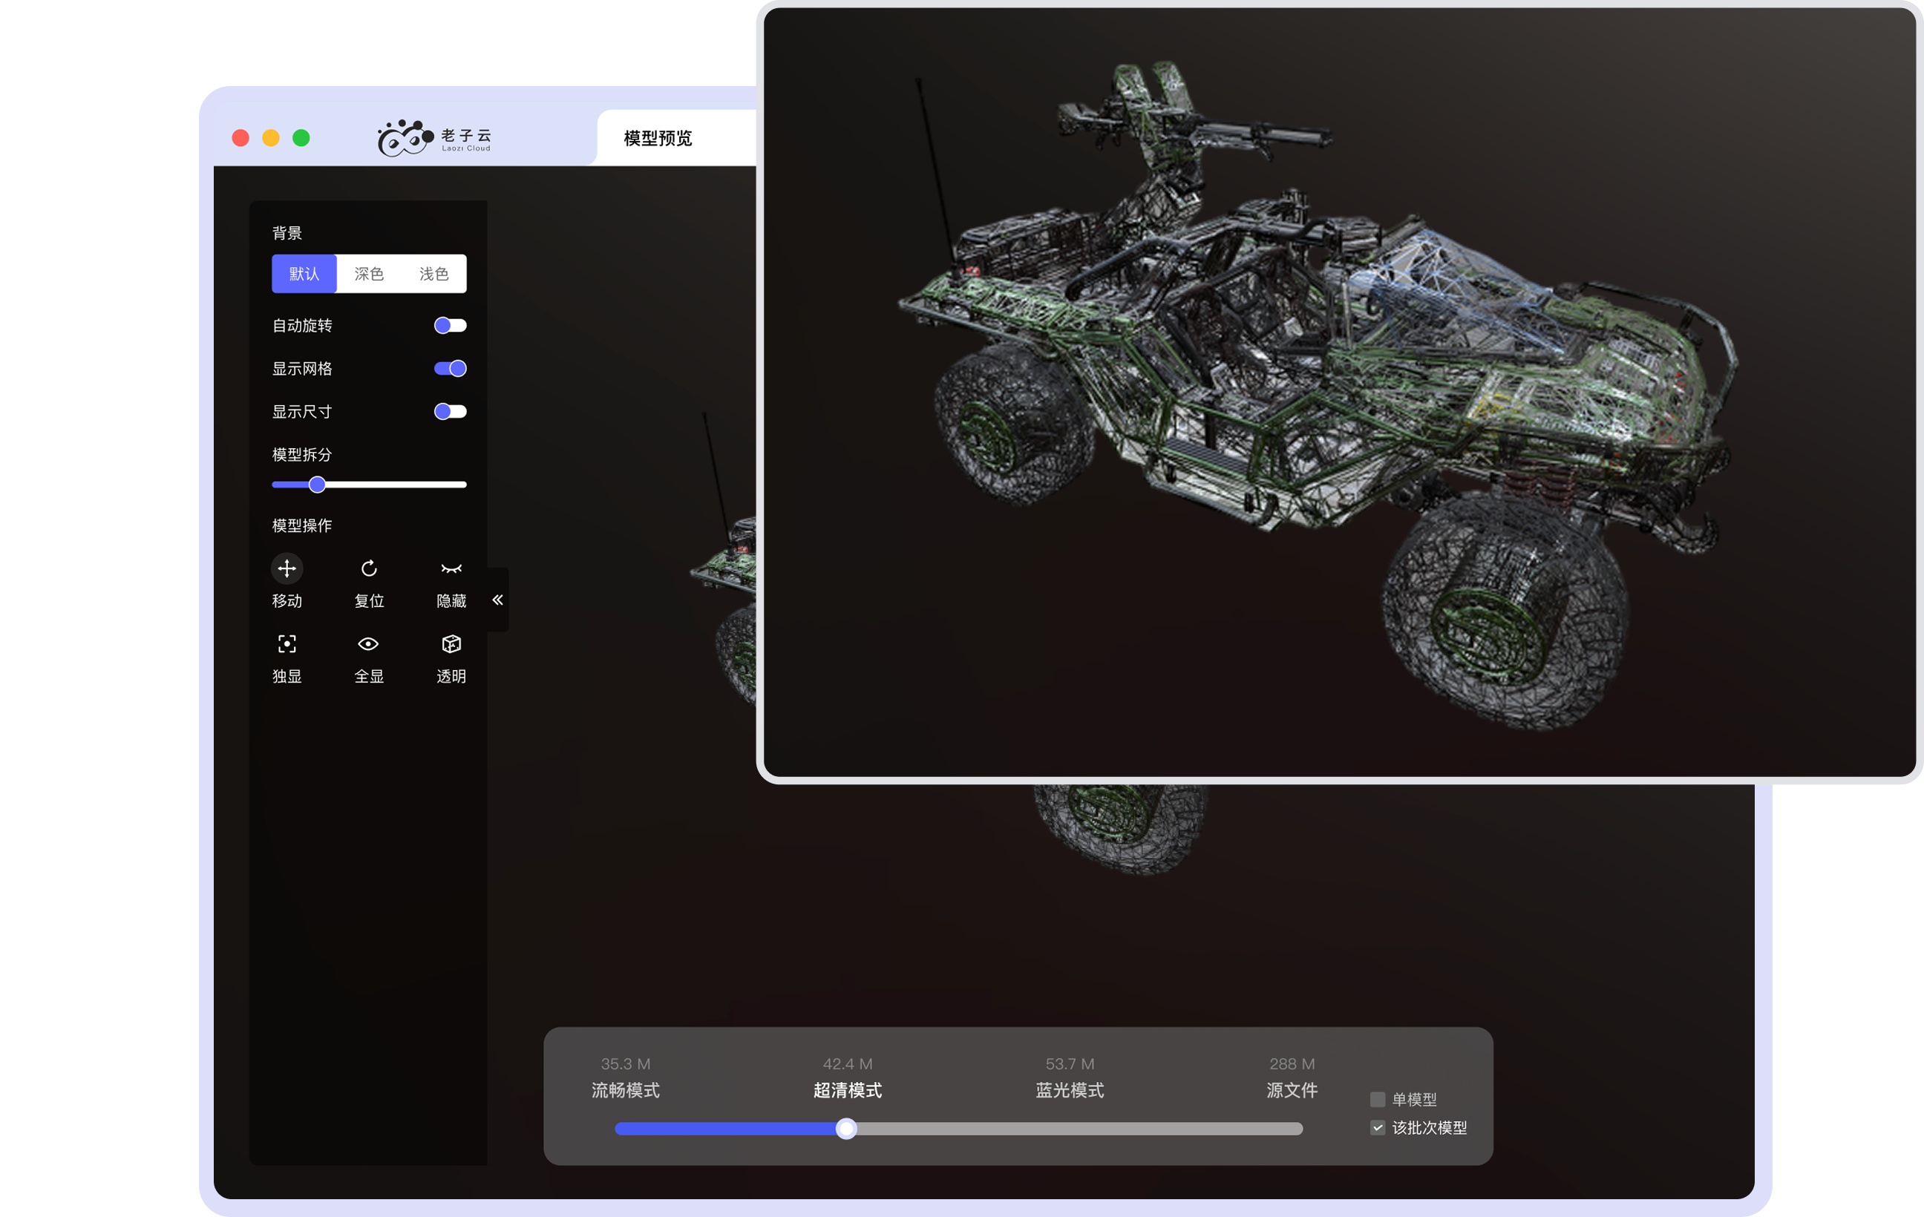This screenshot has width=1924, height=1217.
Task: Uncheck the 该批次模型 batch model checkbox
Action: 1378,1127
